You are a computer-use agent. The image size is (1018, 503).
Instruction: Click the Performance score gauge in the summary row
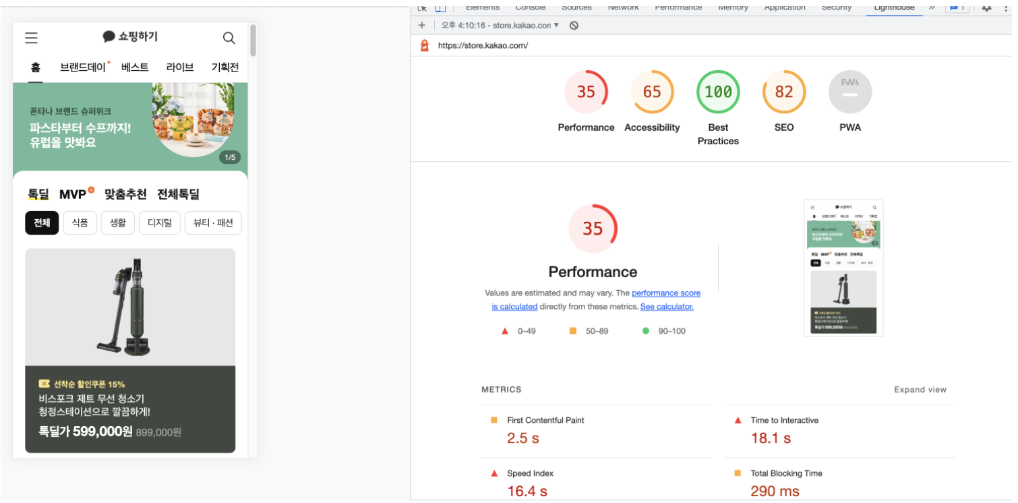pos(586,92)
